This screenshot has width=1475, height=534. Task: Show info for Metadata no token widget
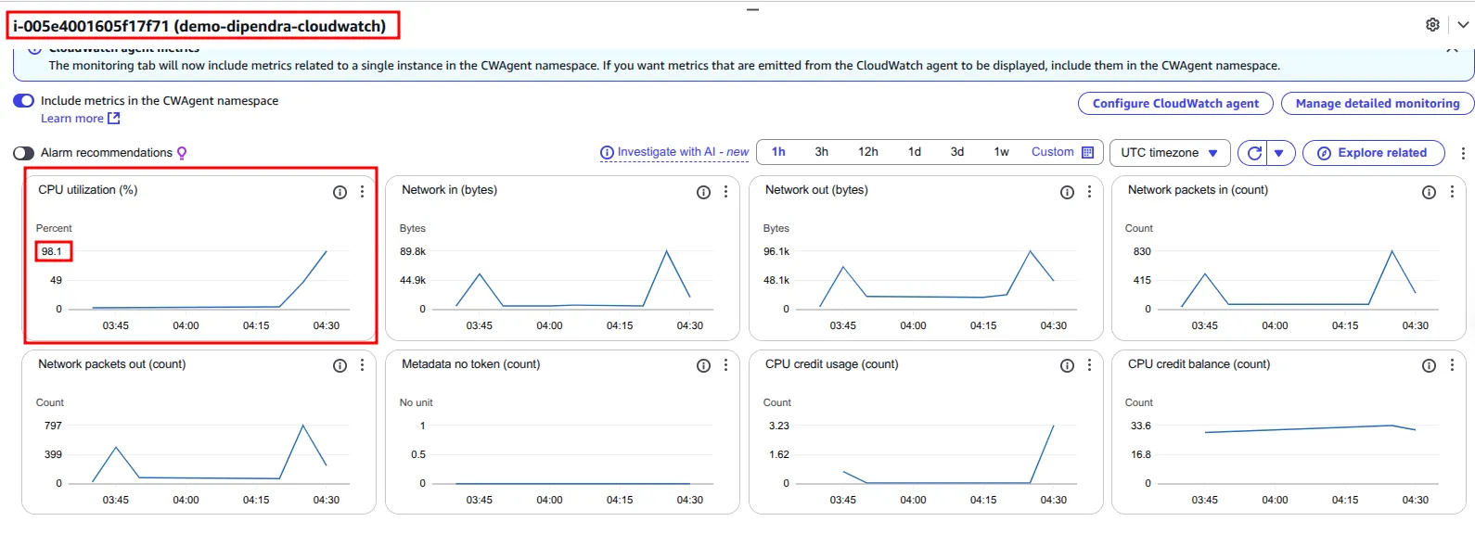pos(703,366)
